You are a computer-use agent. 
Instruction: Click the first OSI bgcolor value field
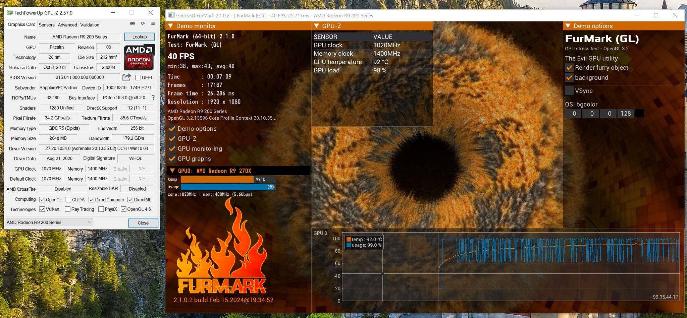pyautogui.click(x=574, y=114)
